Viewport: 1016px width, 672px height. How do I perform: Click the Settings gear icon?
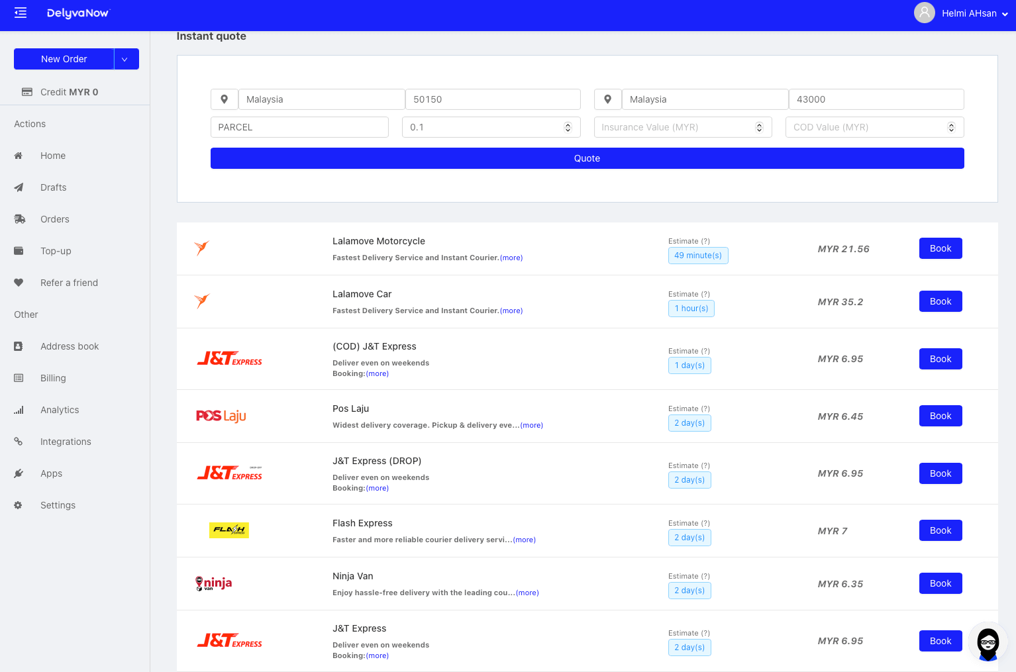(x=19, y=505)
